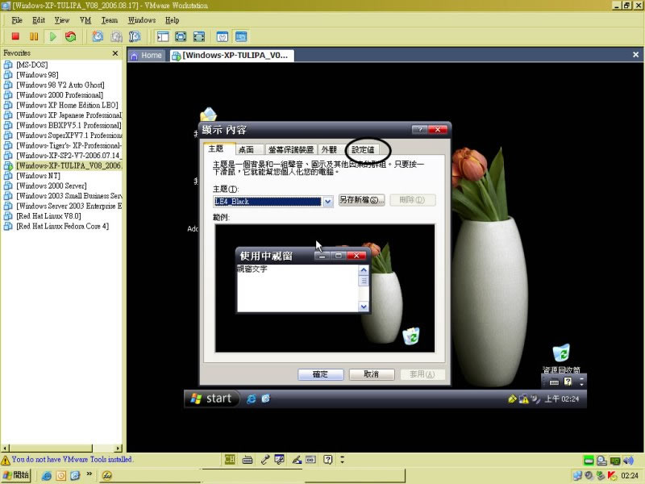Image resolution: width=645 pixels, height=484 pixels.
Task: Open the Edit menu
Action: pyautogui.click(x=39, y=20)
